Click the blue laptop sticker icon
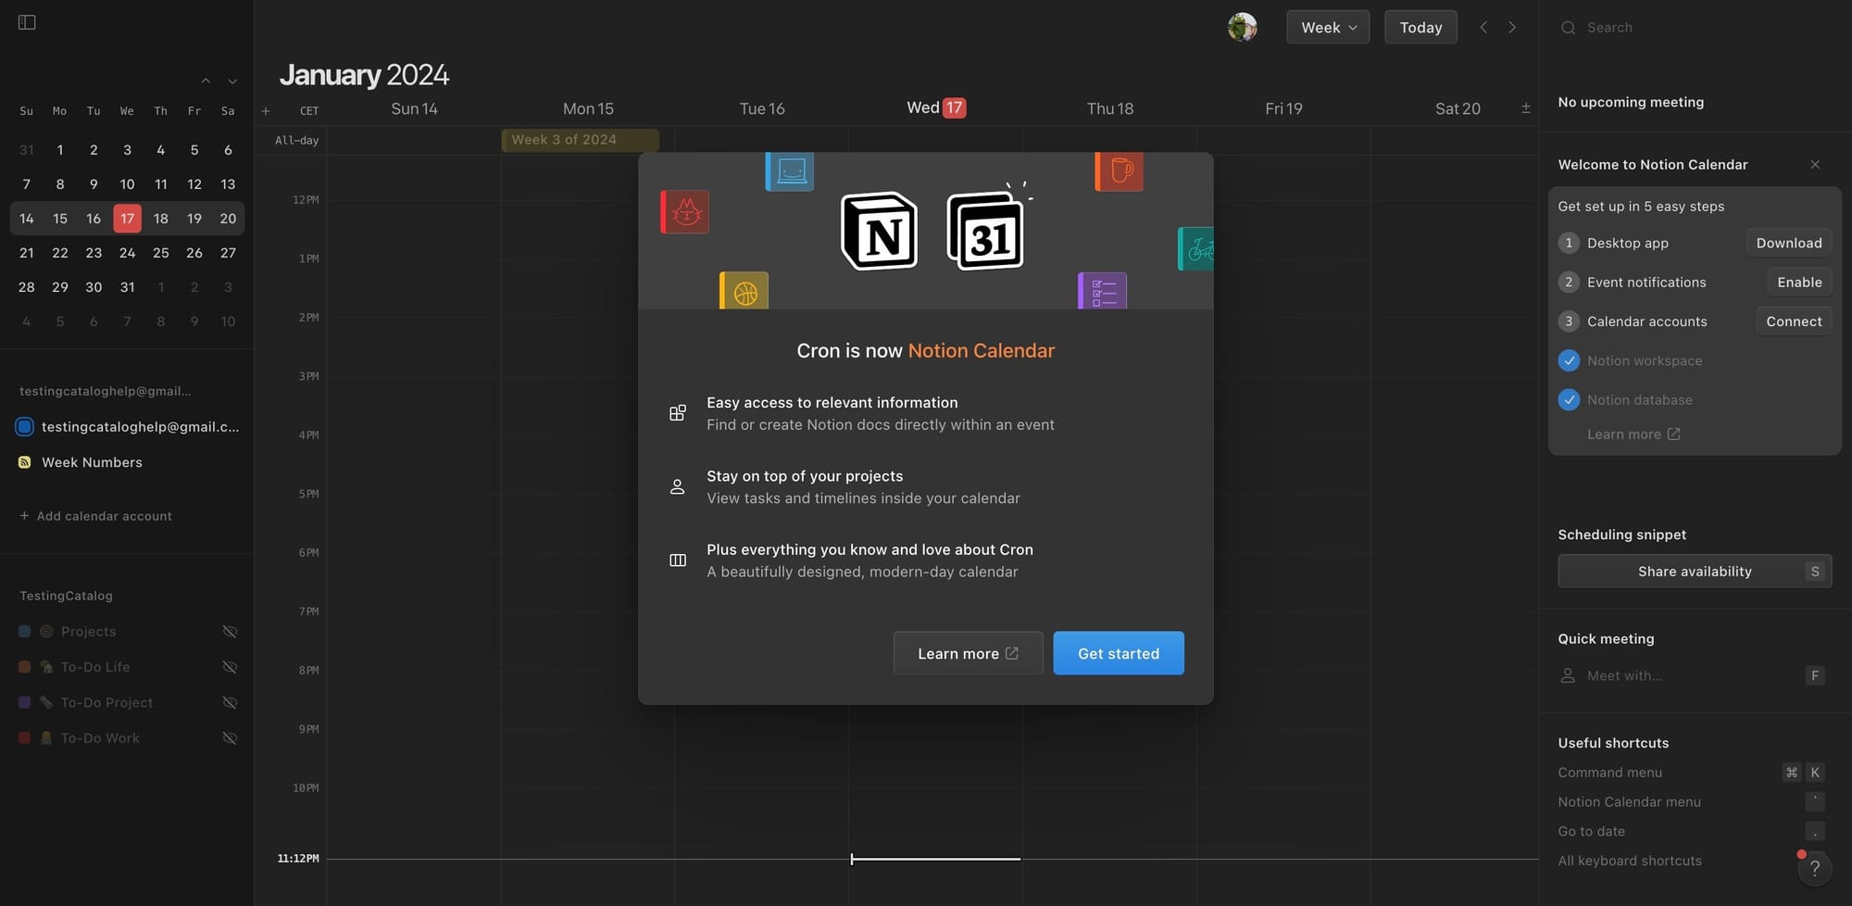 (790, 171)
